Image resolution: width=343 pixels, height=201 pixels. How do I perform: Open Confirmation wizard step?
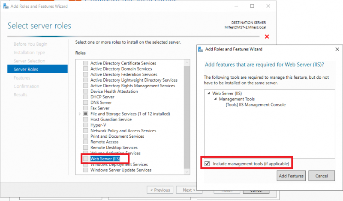click(x=27, y=86)
